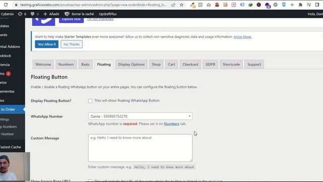Click the I'm not interested link
The height and width of the screenshot is (182, 323).
coord(100,19)
